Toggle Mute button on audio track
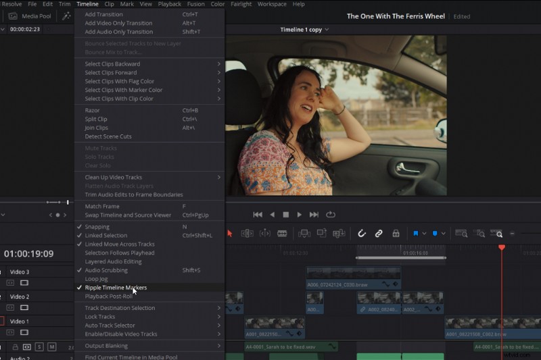The height and width of the screenshot is (360, 541). (52, 346)
